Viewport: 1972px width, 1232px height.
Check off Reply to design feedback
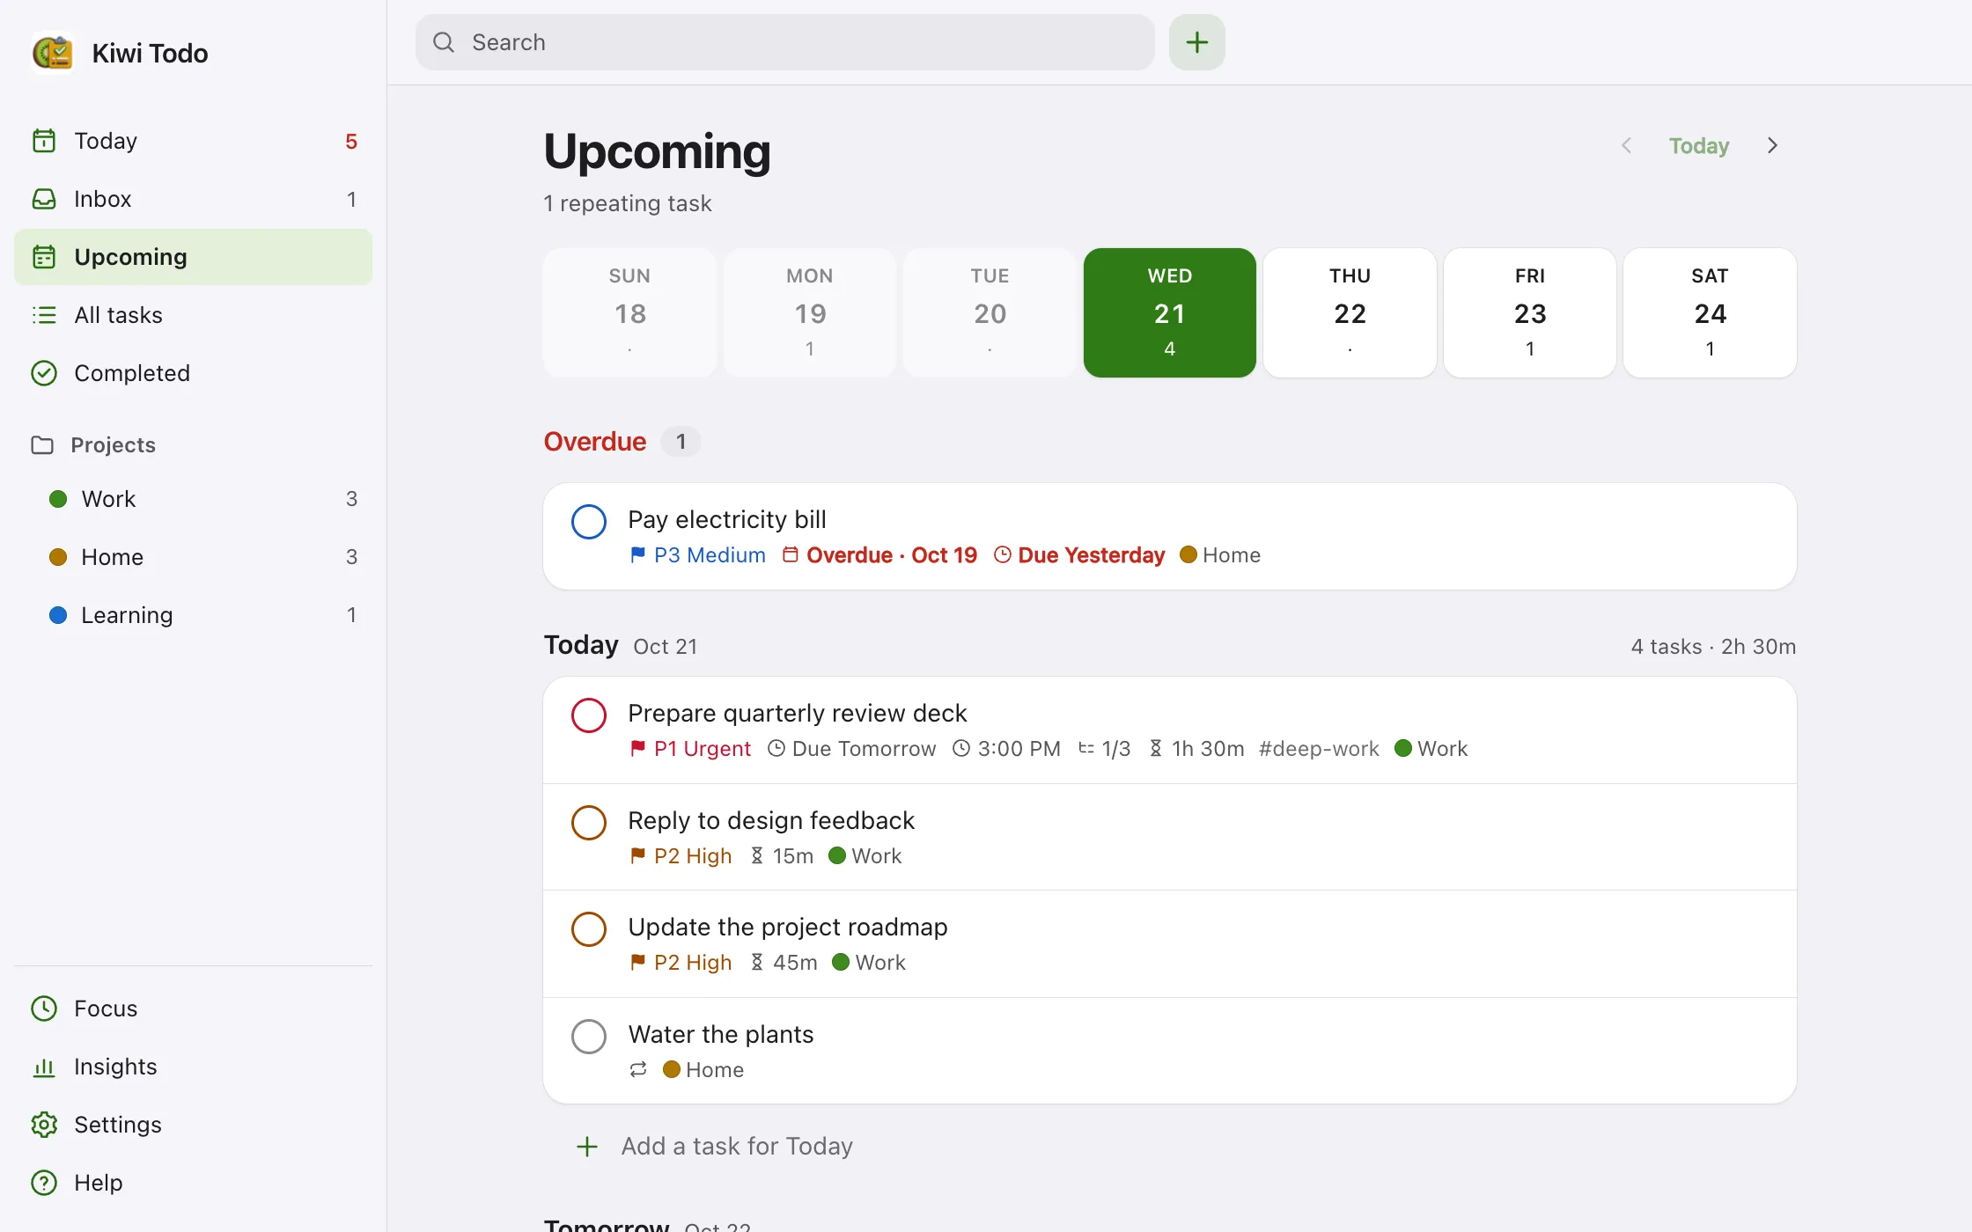click(x=589, y=823)
